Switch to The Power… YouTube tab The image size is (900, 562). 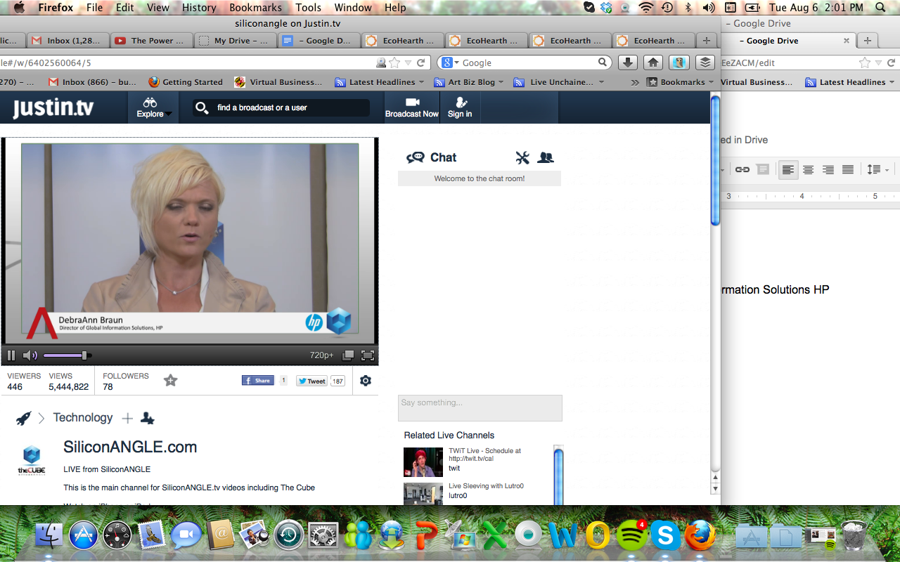pos(150,41)
